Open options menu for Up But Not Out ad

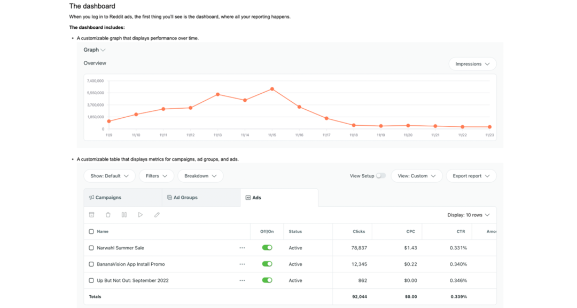pos(242,280)
